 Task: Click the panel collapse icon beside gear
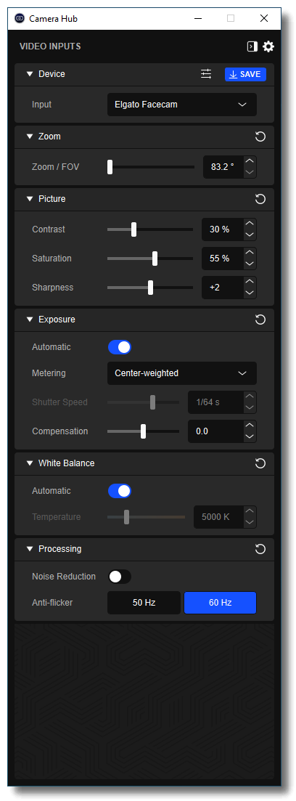(252, 46)
